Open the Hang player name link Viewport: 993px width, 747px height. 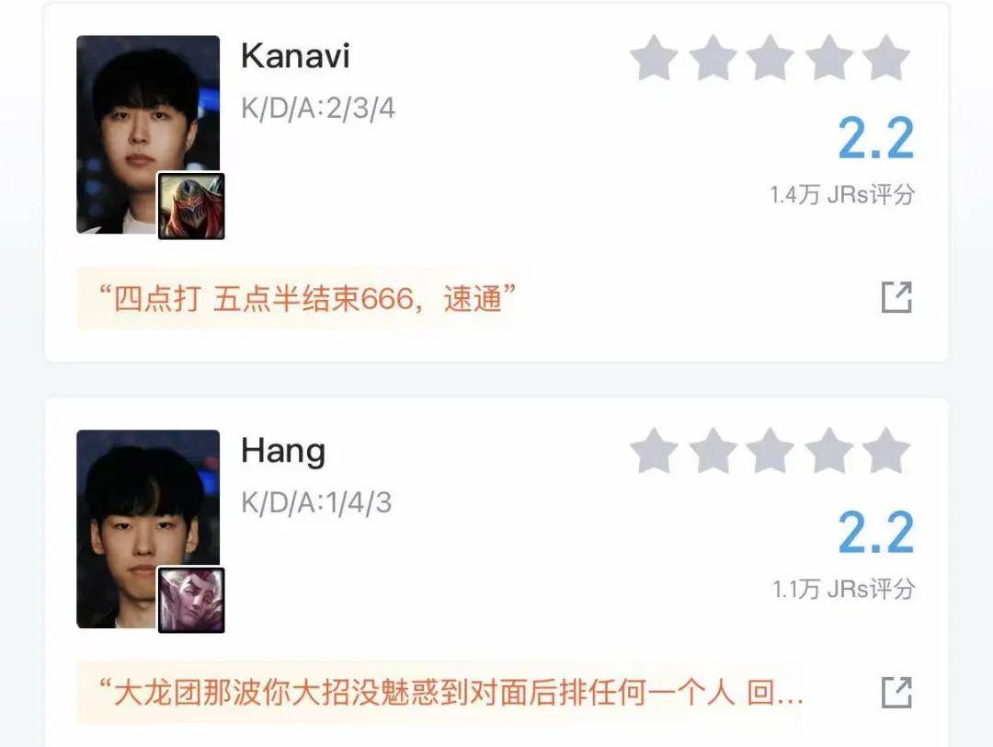coord(283,453)
